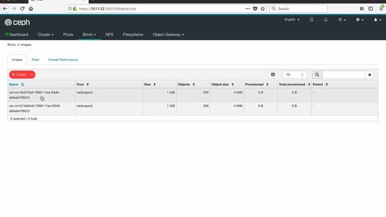Screen dimensions: 386x217
Task: Expand the Create button dropdown arrow
Action: 32,75
